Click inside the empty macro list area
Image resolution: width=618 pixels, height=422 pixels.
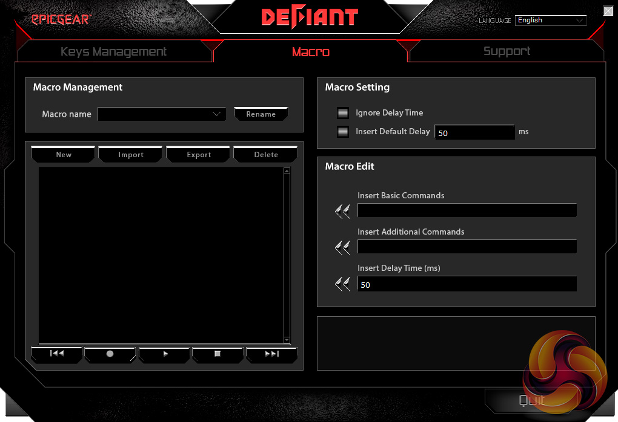point(161,255)
